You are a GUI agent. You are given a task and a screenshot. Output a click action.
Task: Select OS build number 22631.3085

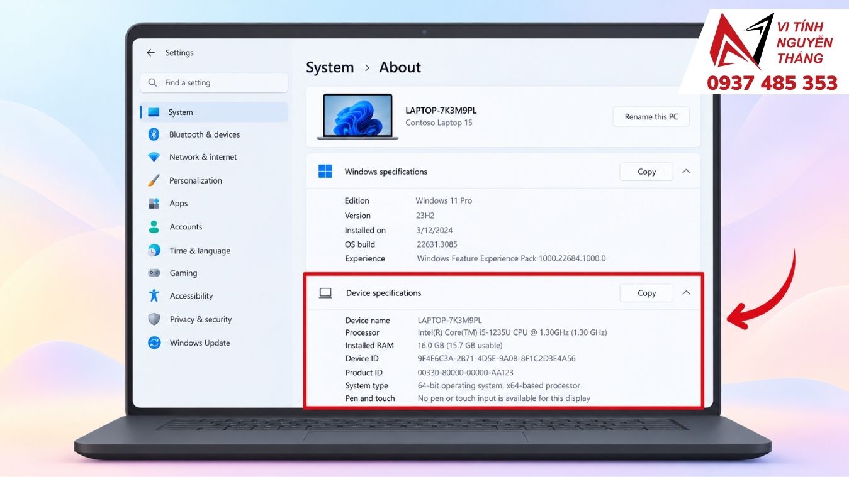point(437,244)
